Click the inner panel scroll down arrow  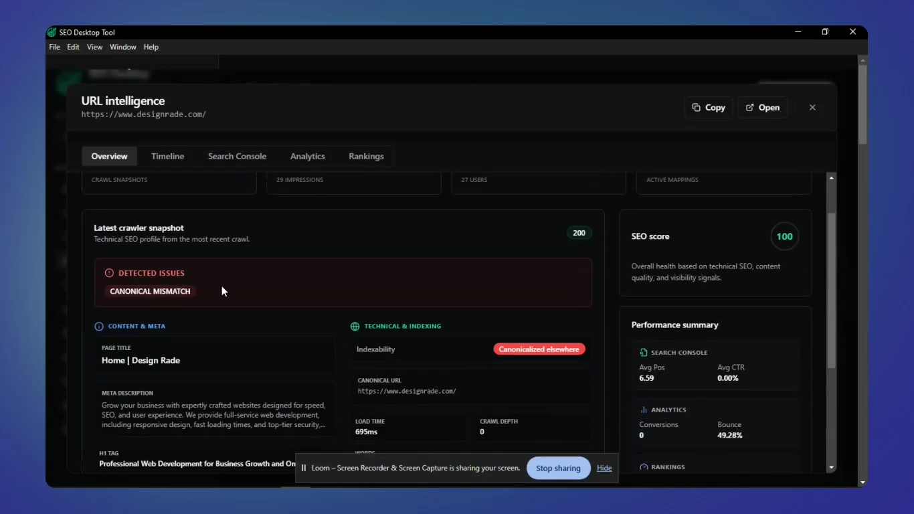coord(832,468)
